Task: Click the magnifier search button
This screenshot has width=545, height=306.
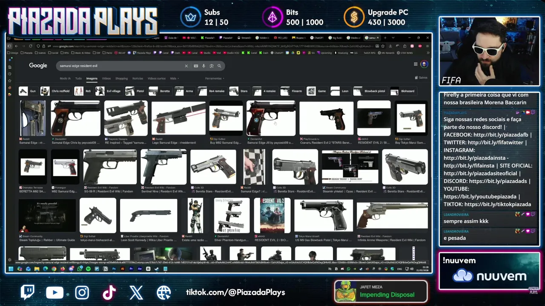Action: [219, 66]
